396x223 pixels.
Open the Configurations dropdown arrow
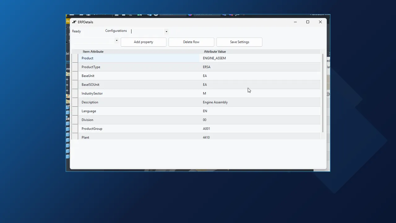(166, 32)
